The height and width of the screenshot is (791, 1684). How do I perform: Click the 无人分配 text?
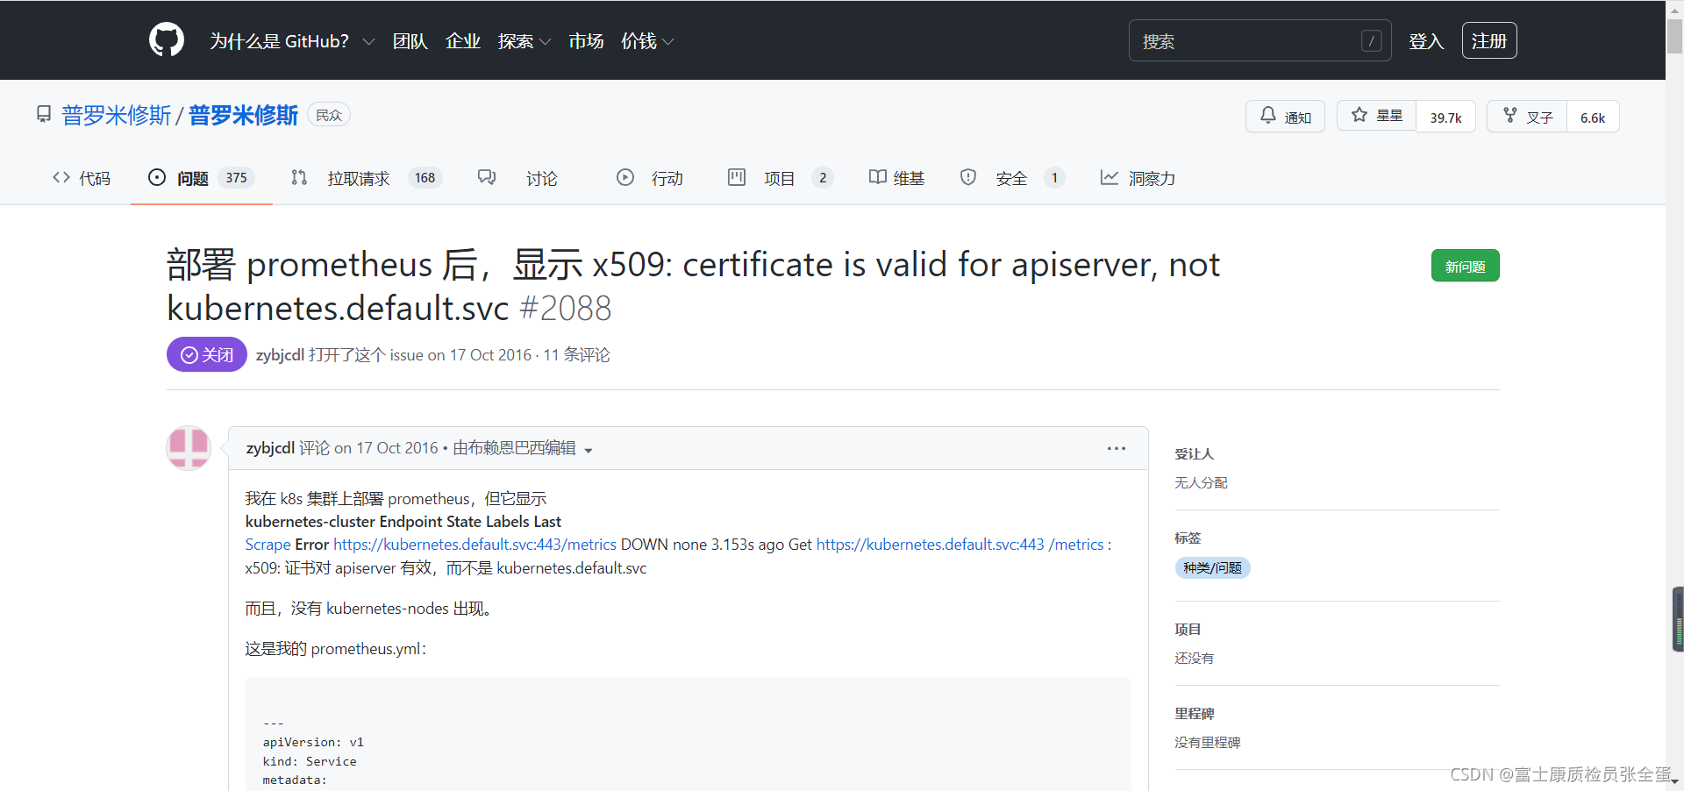pyautogui.click(x=1201, y=483)
